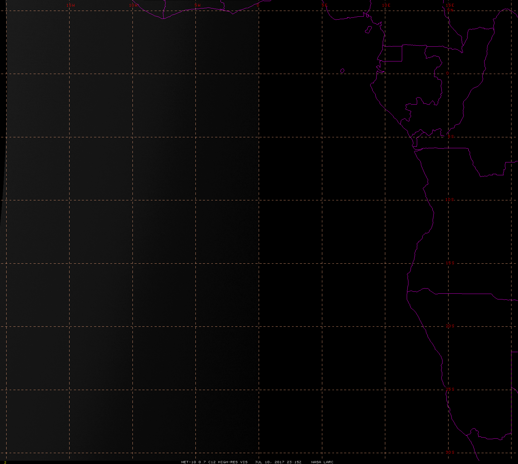Select the 15S latitude label
The width and height of the screenshot is (518, 464).
(450, 263)
